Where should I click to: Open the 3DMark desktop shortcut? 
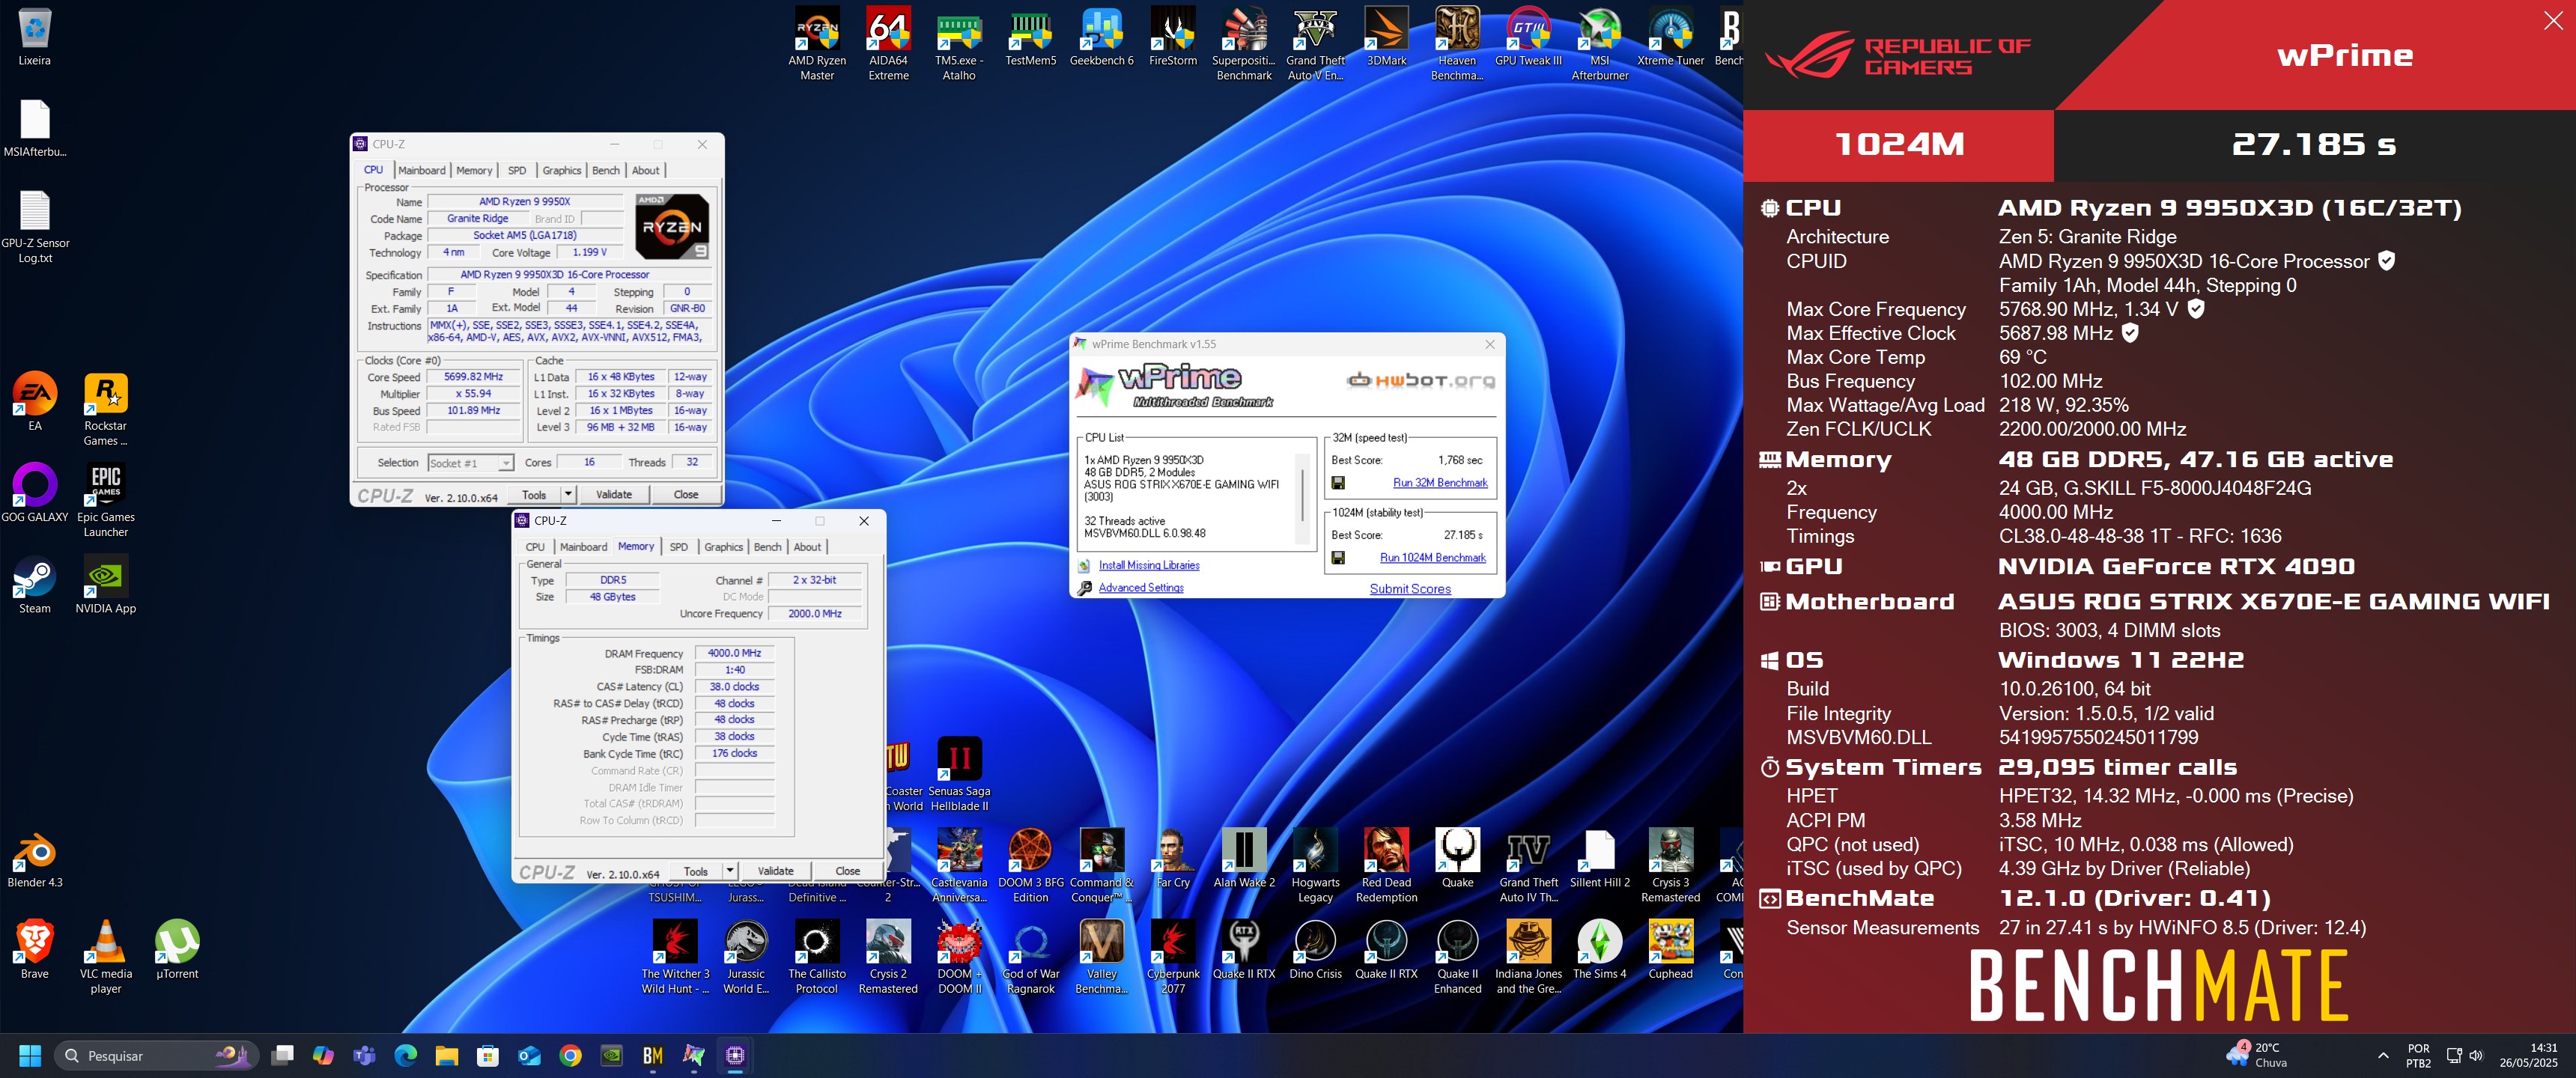point(1386,37)
